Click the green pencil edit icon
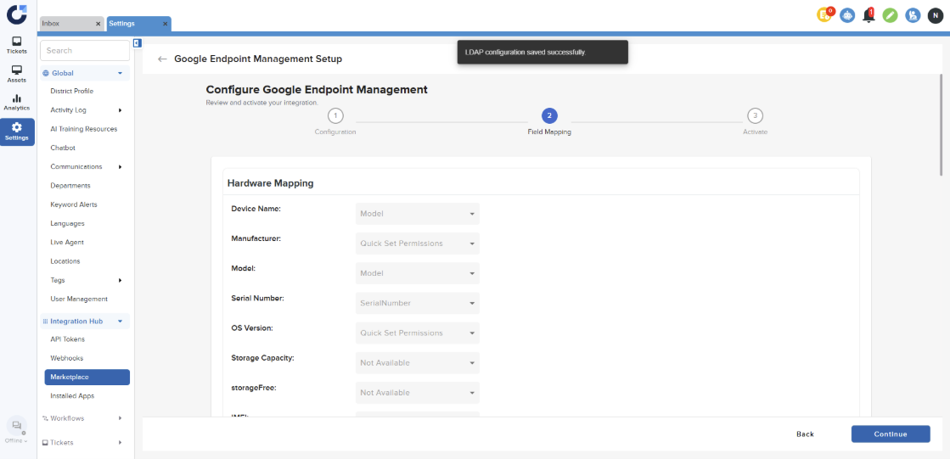950x459 pixels. 890,15
